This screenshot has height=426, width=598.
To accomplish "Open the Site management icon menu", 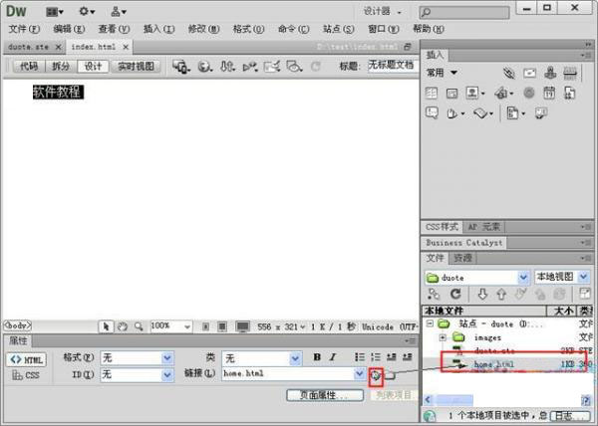I will [119, 12].
